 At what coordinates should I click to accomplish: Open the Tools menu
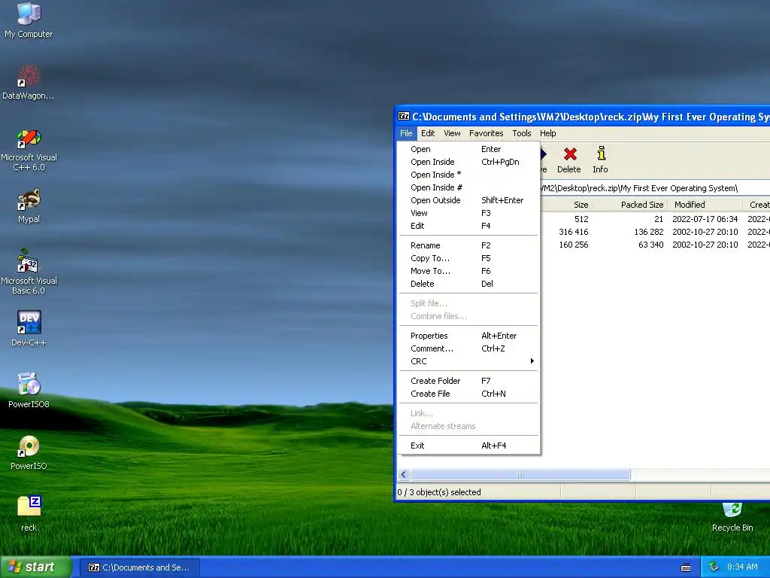click(x=522, y=133)
